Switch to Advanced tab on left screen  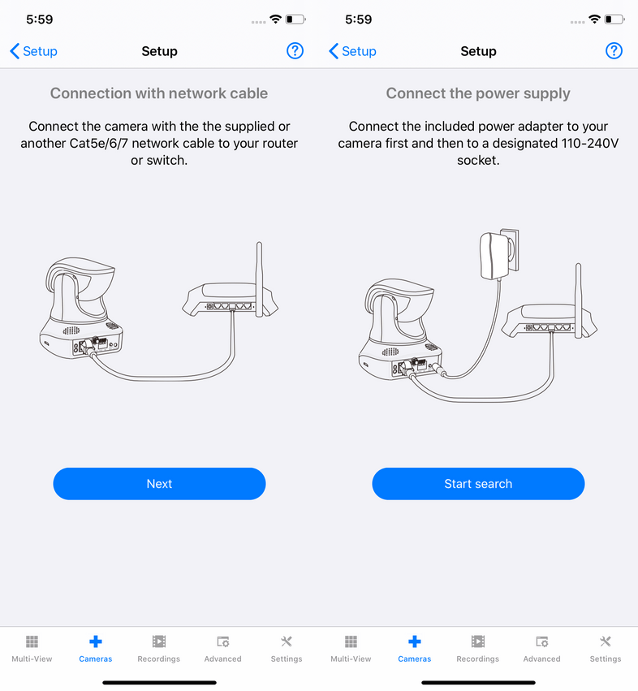tap(223, 649)
